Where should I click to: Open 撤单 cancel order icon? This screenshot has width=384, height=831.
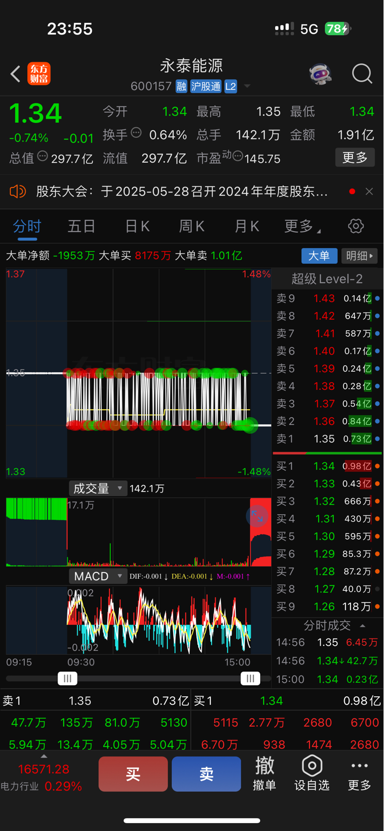coord(265,773)
